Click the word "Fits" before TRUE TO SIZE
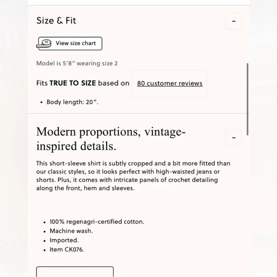 click(42, 83)
